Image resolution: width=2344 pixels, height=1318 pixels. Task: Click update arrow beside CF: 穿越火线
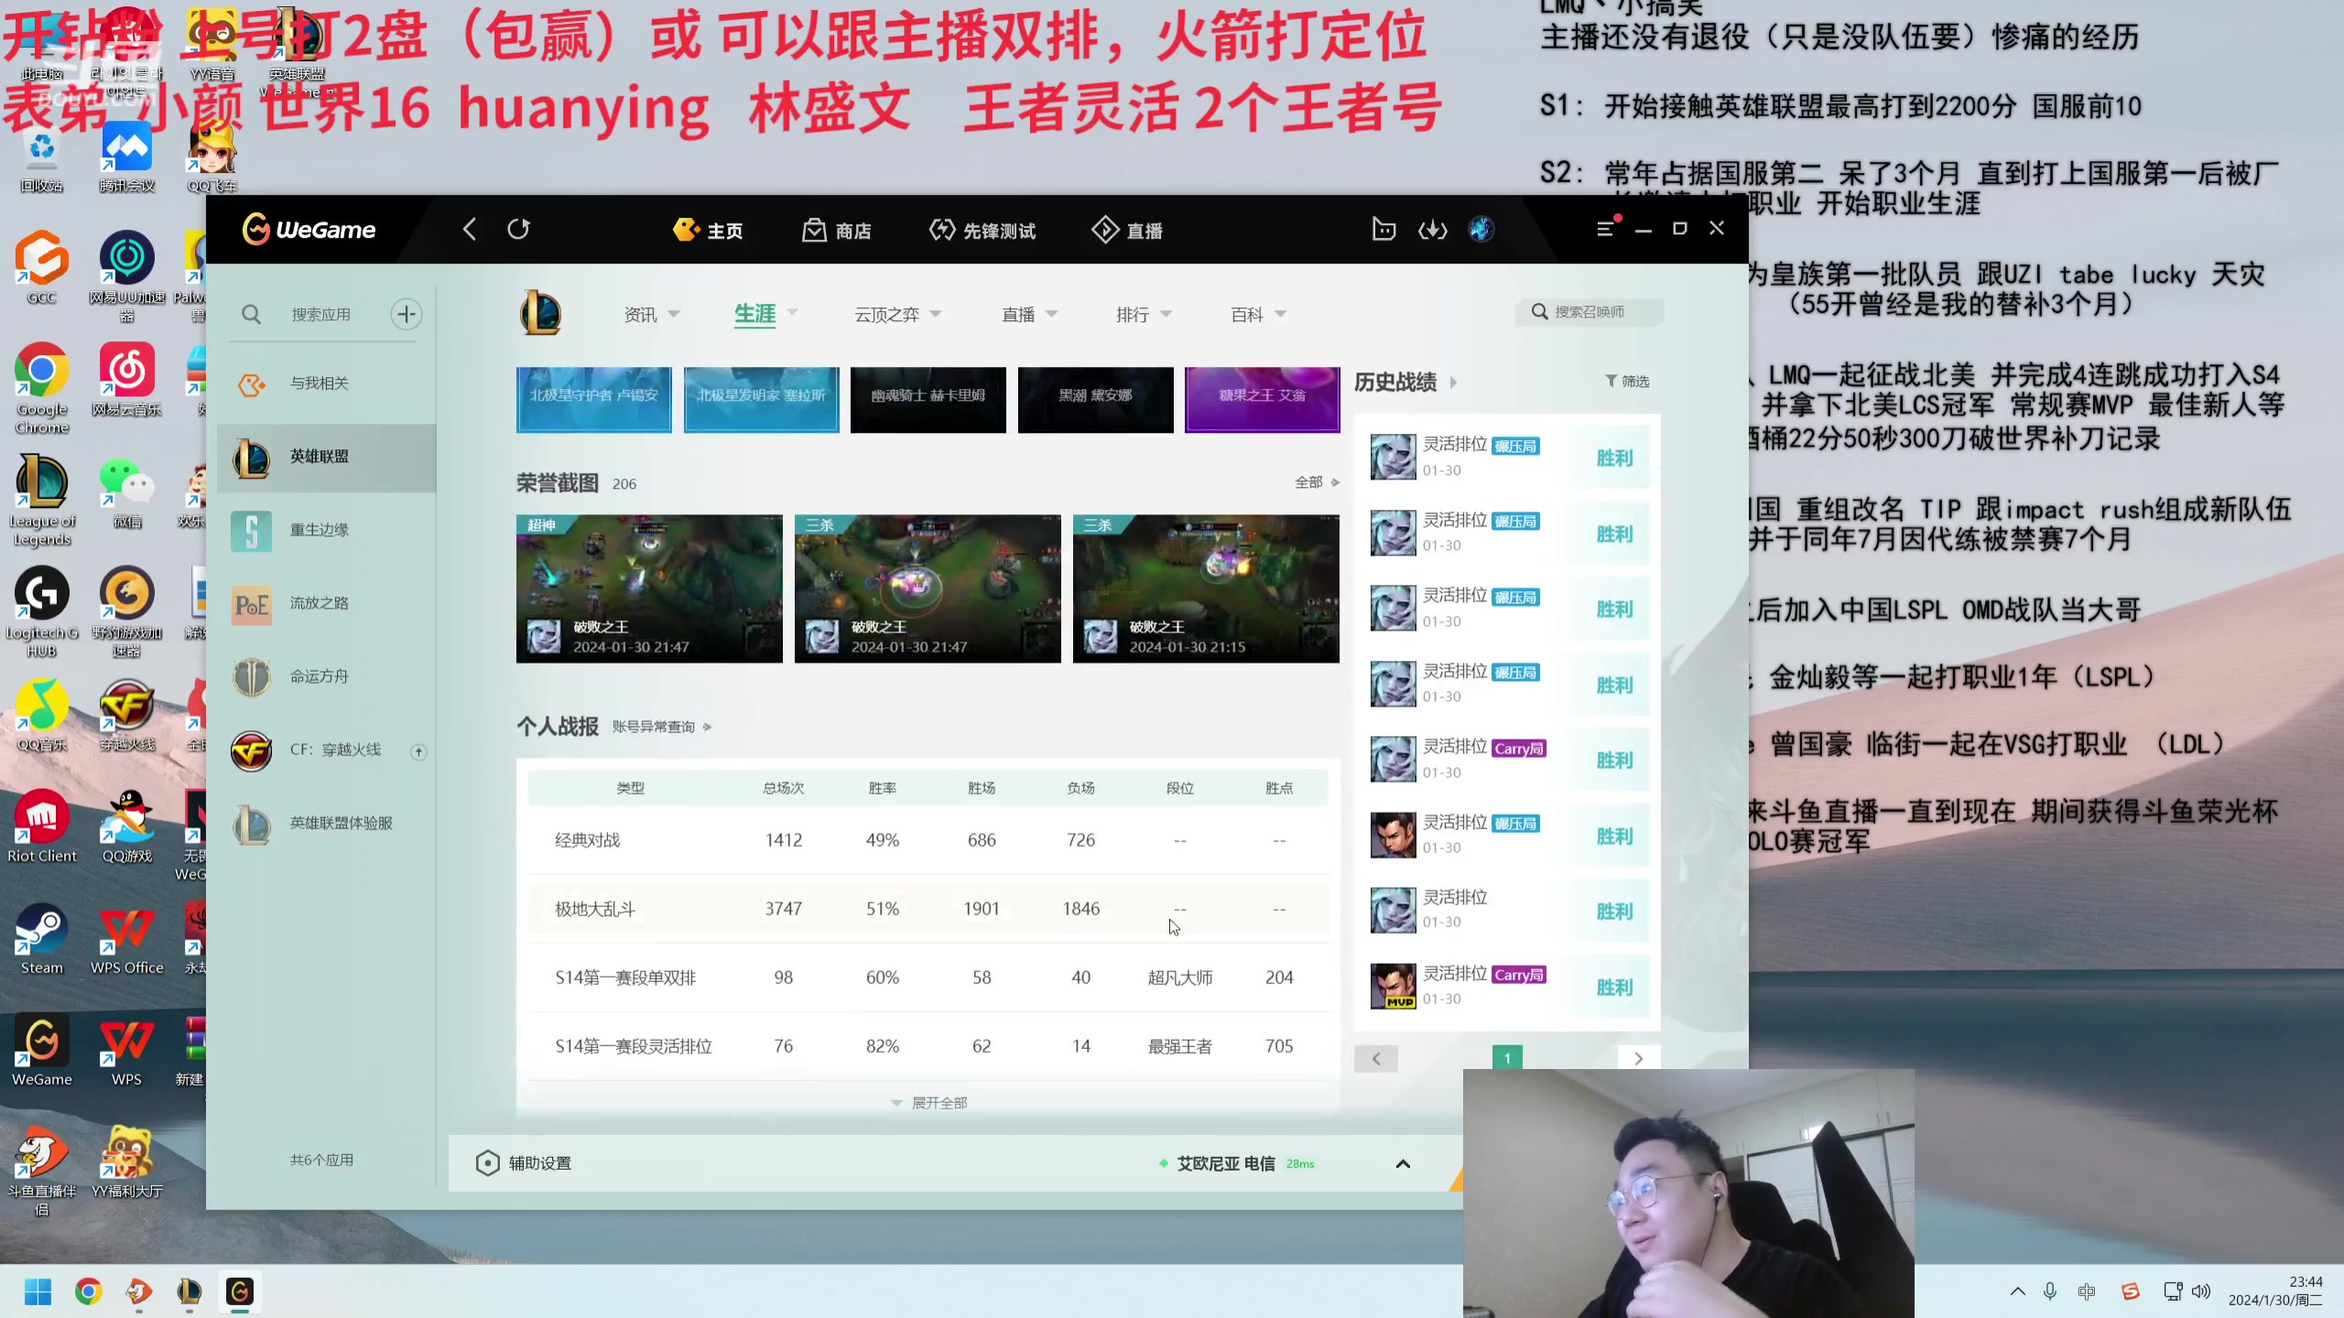tap(418, 751)
